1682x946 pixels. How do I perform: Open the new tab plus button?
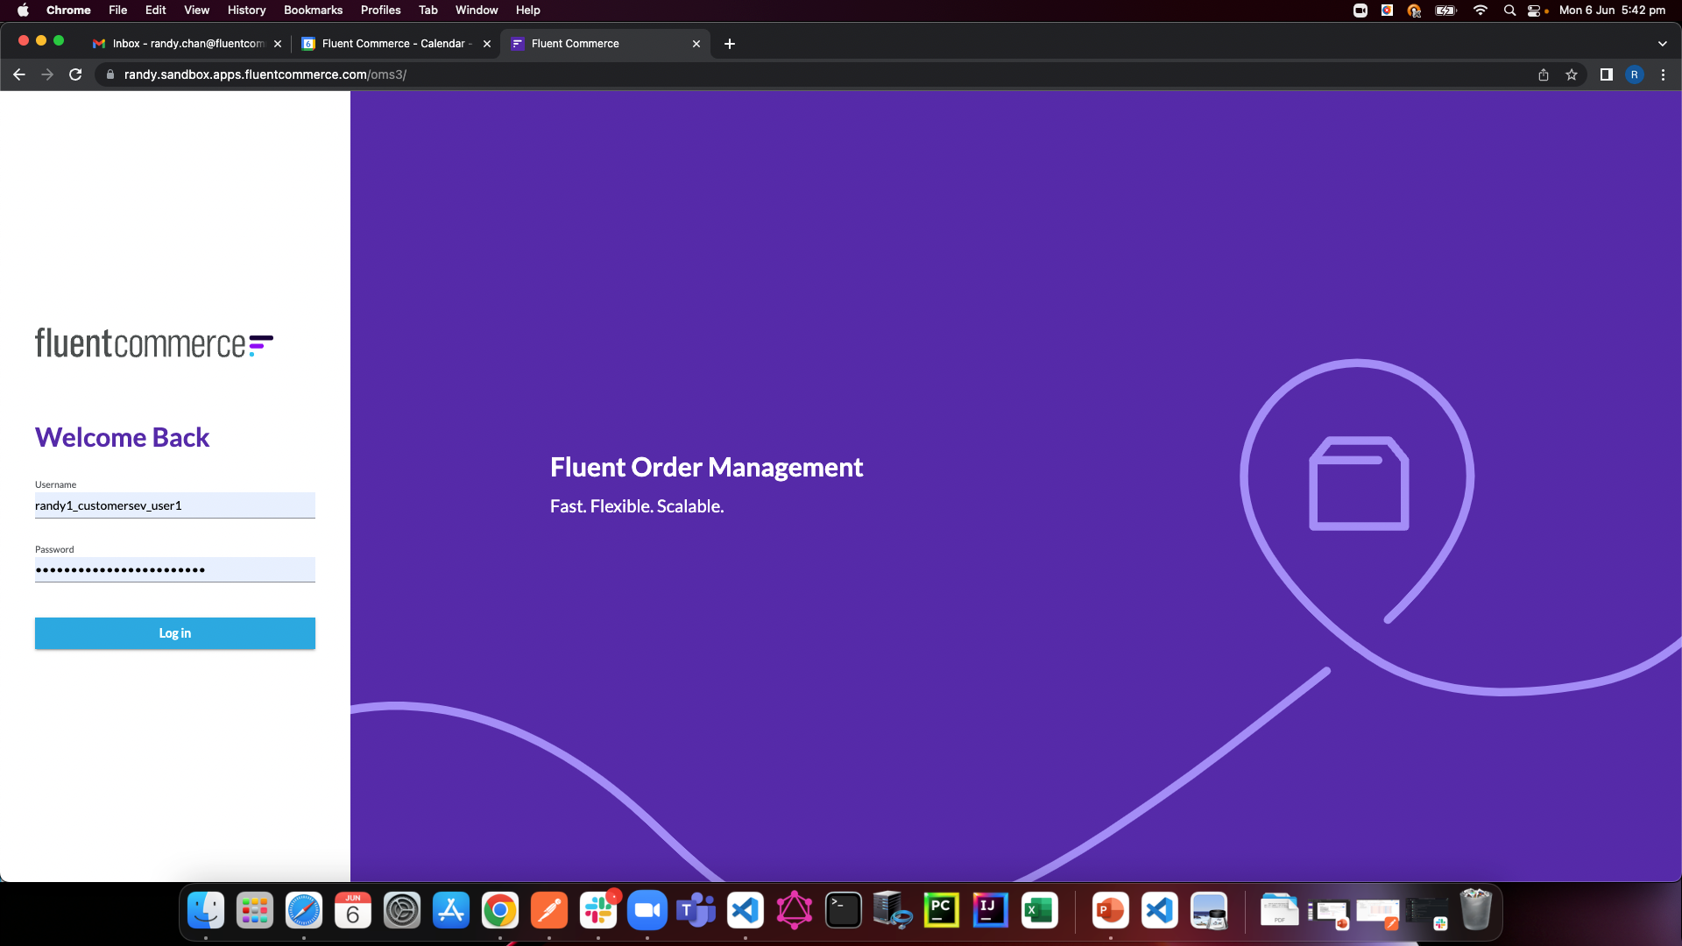(730, 44)
